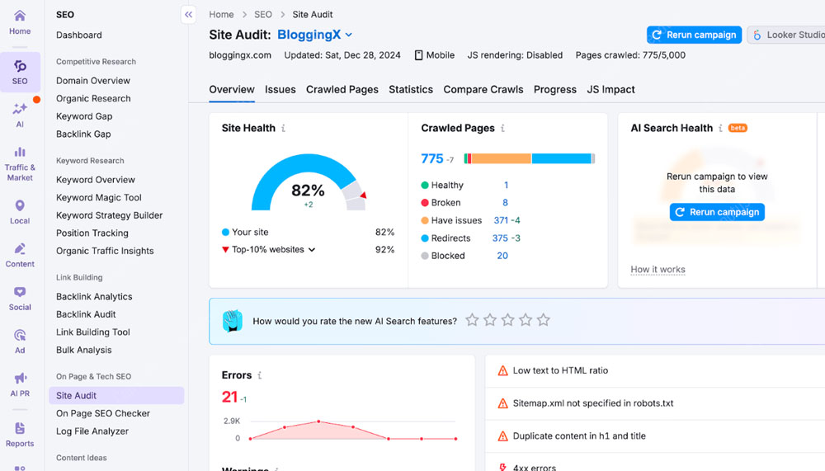Click the Errors count 21
The image size is (825, 471).
click(x=229, y=397)
